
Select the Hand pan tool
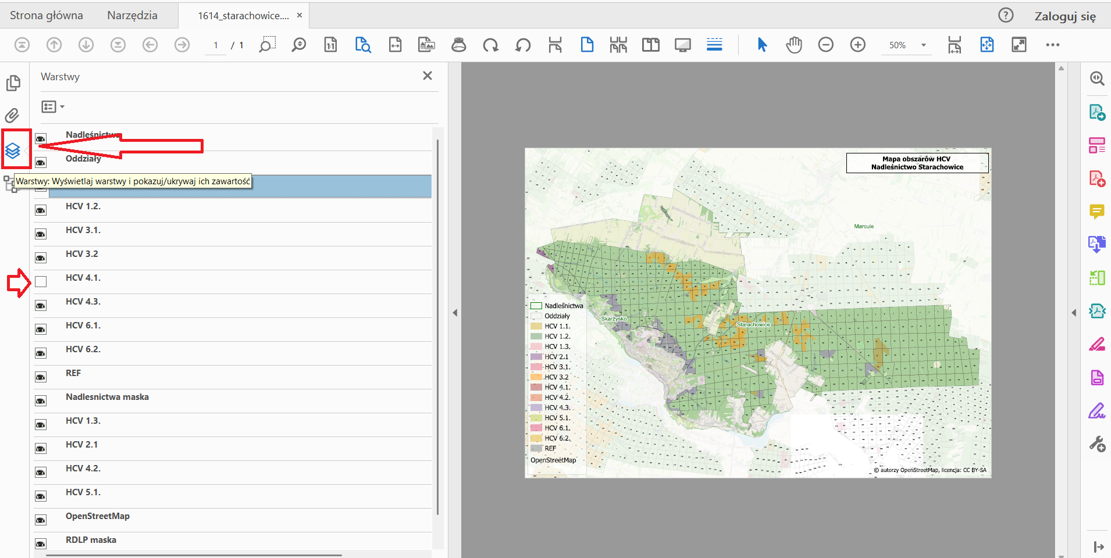[x=794, y=45]
